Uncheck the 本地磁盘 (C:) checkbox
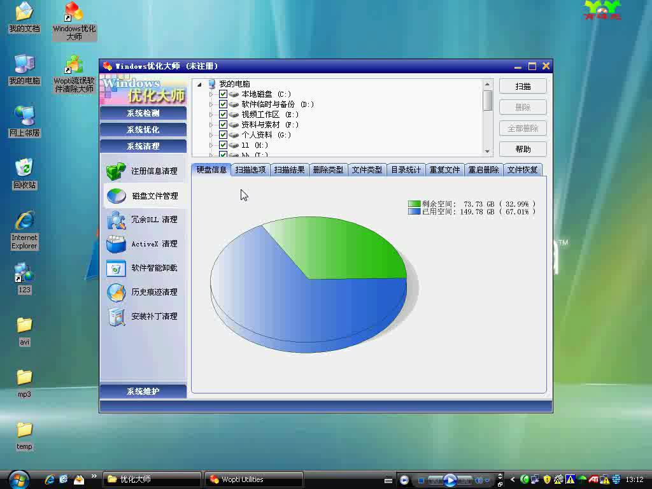 click(x=223, y=94)
